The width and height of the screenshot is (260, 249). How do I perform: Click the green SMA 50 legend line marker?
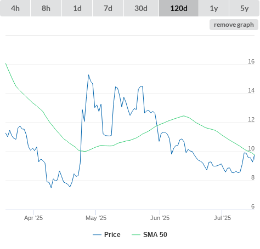point(136,235)
